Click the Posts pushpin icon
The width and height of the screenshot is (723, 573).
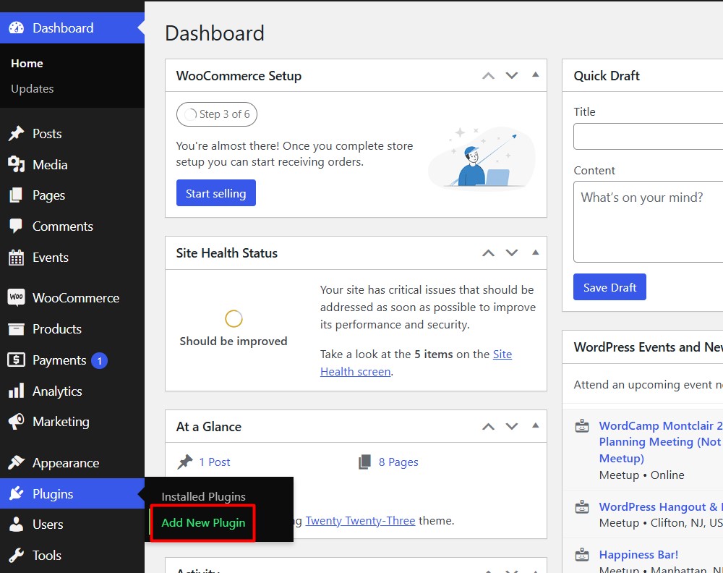pos(17,133)
